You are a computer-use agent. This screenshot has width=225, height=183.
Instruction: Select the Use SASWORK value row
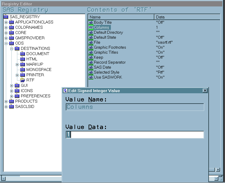pyautogui.click(x=108, y=77)
